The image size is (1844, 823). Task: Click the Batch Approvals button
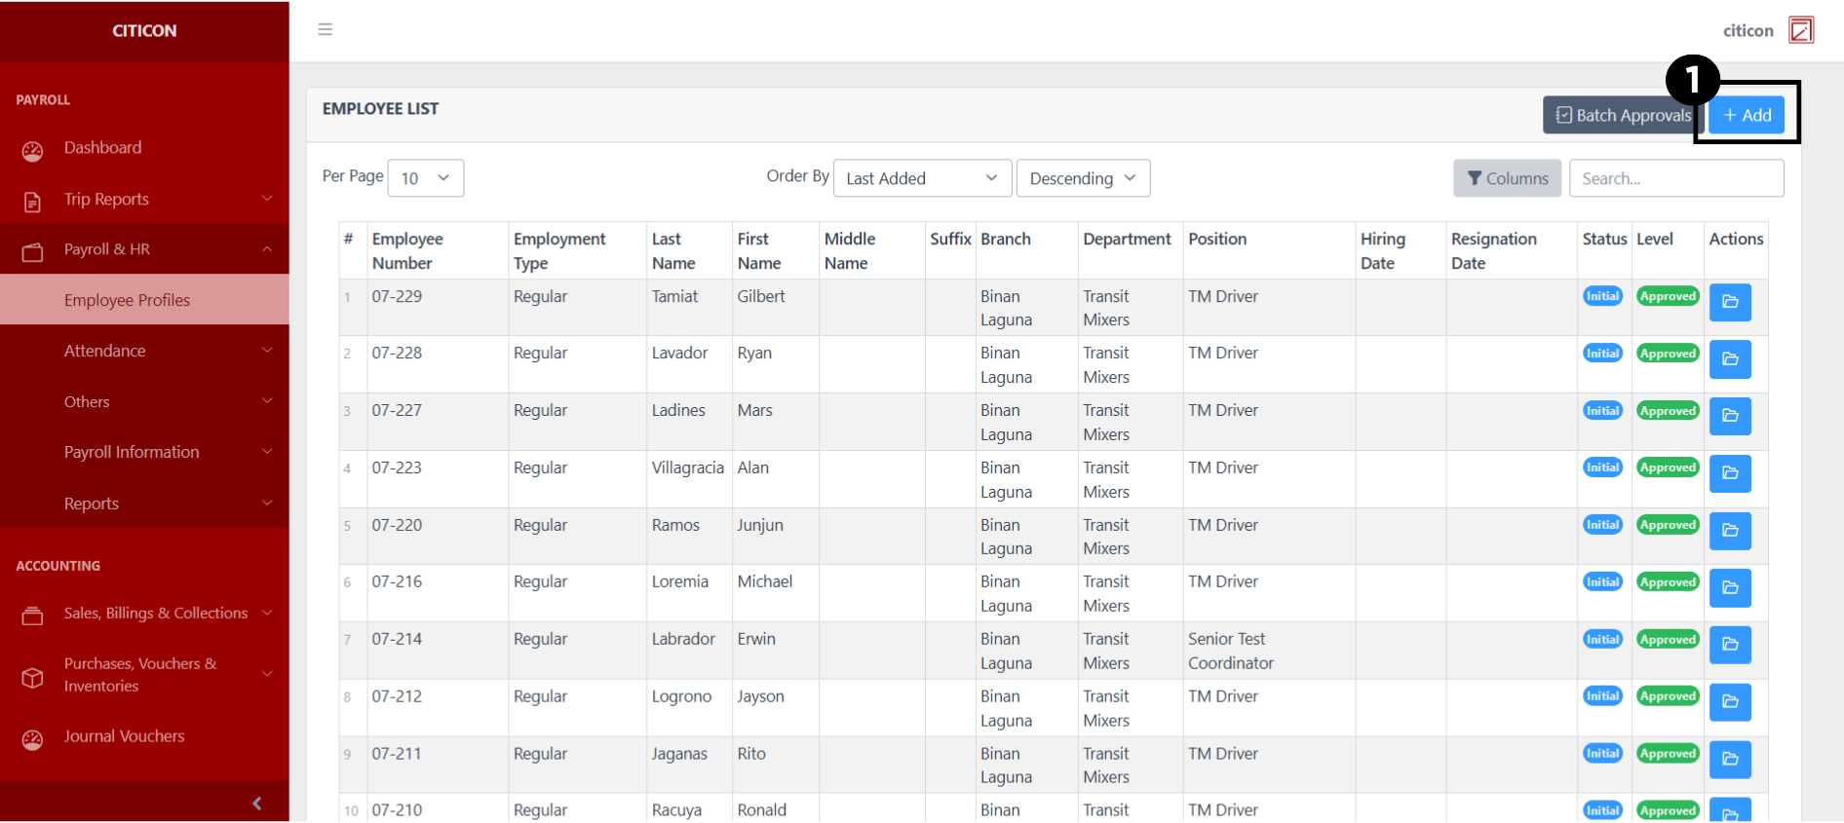(x=1623, y=115)
